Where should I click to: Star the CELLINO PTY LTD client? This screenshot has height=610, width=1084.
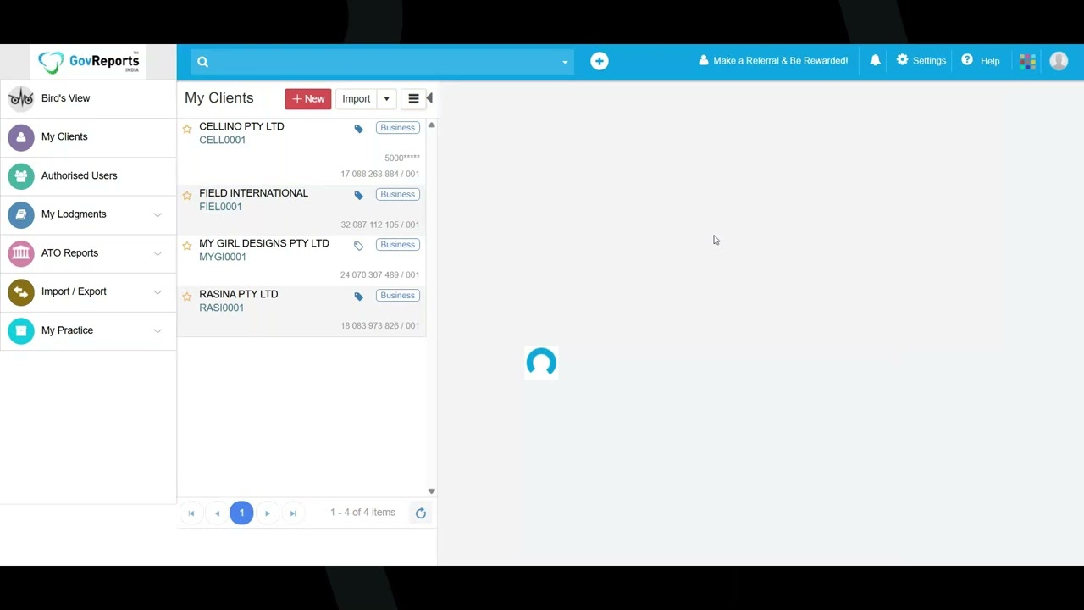(187, 129)
